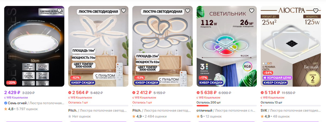Screen dimensions: 326x122
Task: Click heart icon on RGB Светильник card
Action: click(252, 11)
